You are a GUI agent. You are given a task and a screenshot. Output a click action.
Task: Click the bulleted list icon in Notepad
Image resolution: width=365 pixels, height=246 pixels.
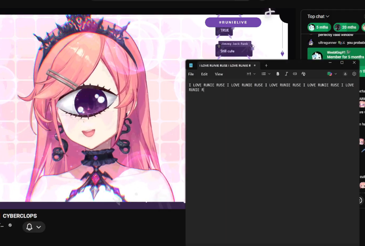point(264,74)
